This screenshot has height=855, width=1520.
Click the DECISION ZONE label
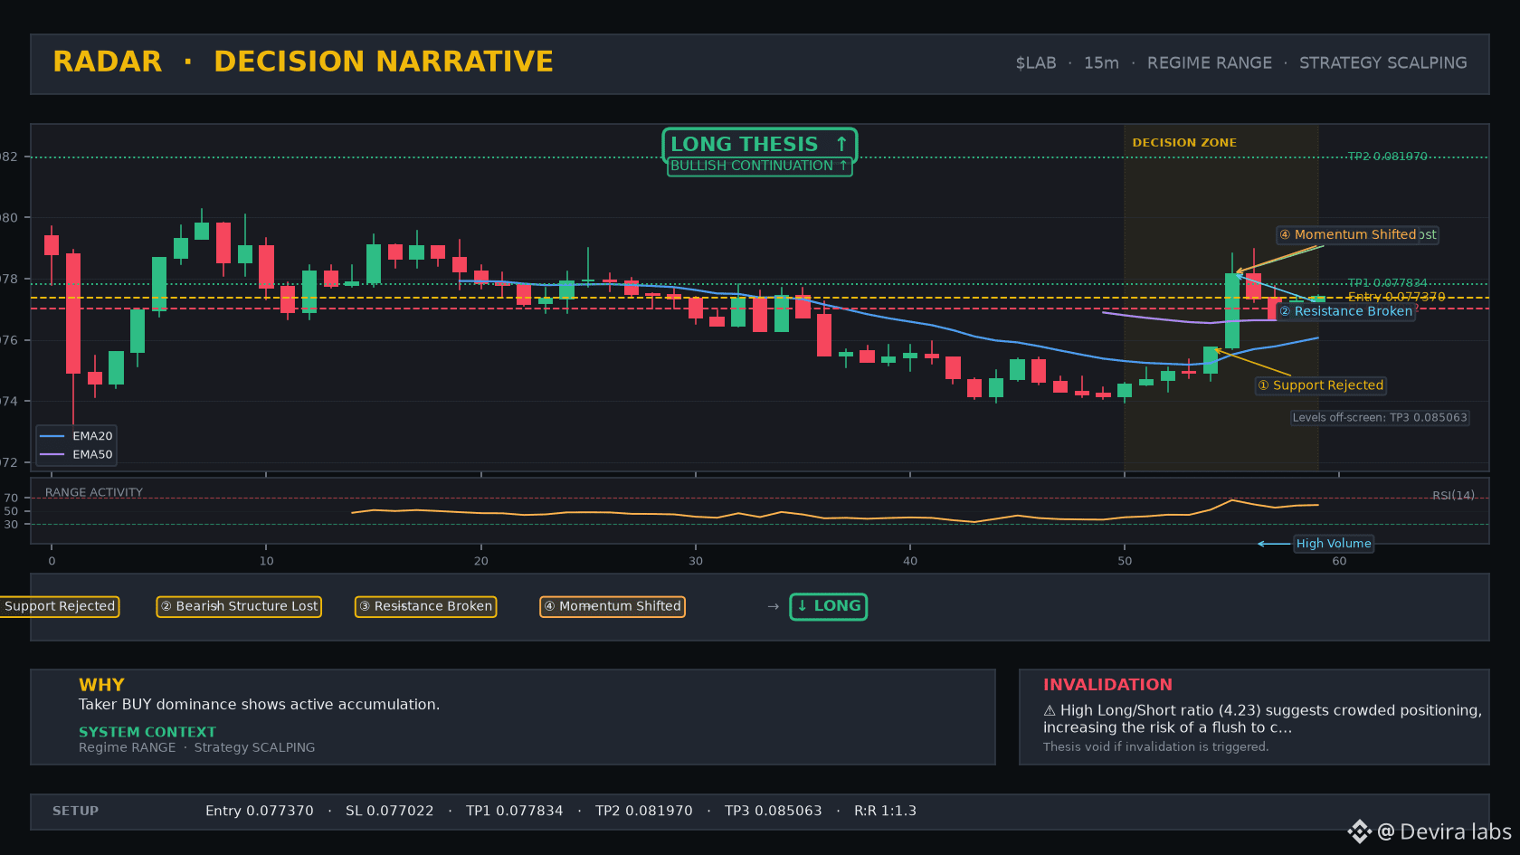coord(1184,143)
